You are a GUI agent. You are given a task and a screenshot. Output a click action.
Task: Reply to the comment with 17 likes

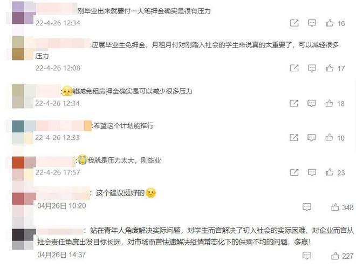tap(312, 68)
